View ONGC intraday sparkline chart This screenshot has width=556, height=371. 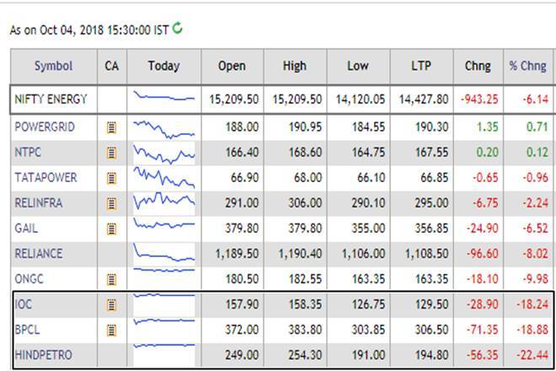[x=163, y=270]
